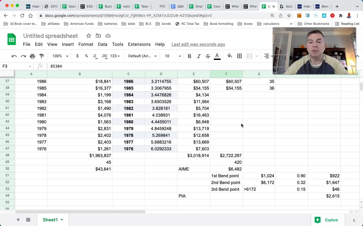Open the fill color bucket
The image size is (363, 226).
pos(230,56)
